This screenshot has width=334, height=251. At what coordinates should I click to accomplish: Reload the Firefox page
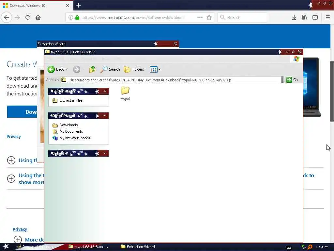point(28,18)
